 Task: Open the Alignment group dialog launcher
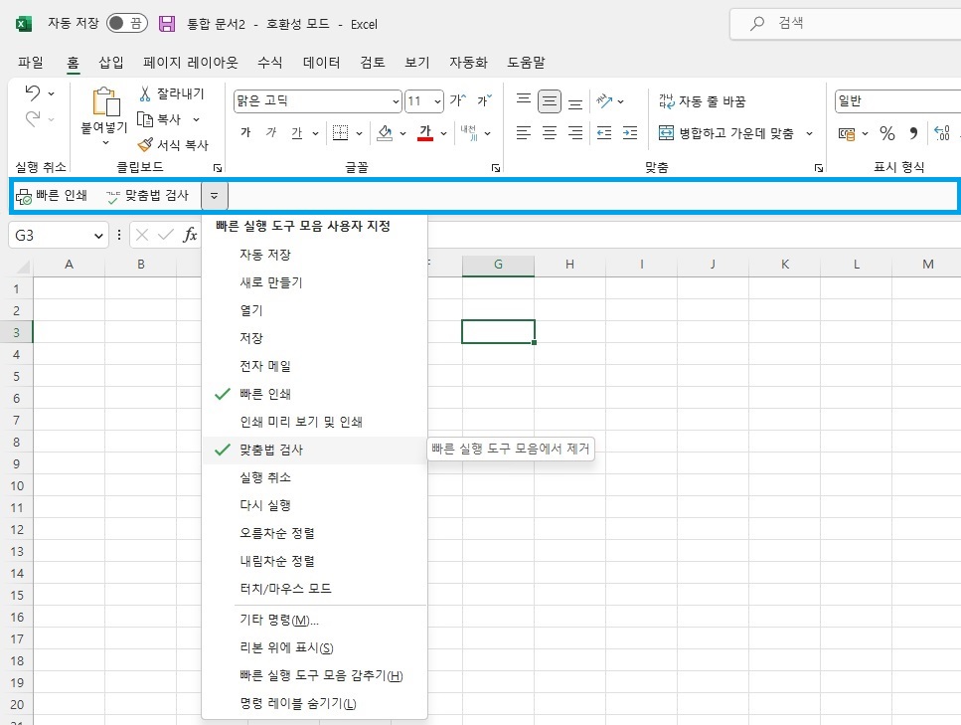818,168
